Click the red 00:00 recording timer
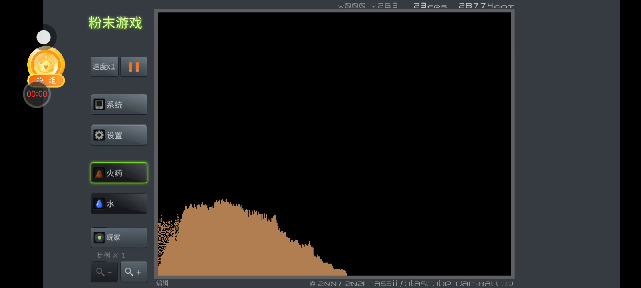Screen dimensions: 641x288 point(37,94)
